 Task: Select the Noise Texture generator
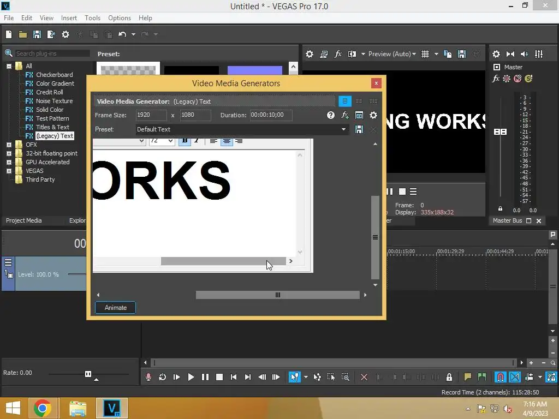coord(54,101)
